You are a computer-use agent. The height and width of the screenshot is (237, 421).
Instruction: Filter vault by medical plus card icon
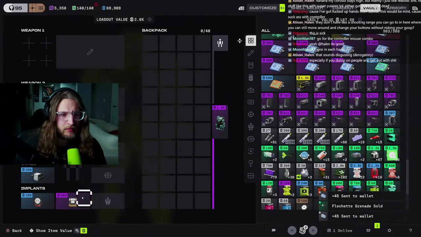click(251, 78)
